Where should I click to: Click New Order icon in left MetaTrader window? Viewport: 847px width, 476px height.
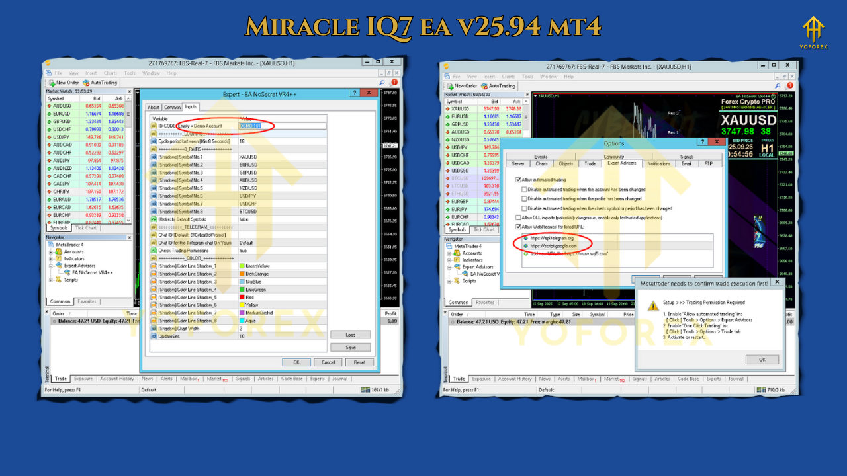click(51, 83)
